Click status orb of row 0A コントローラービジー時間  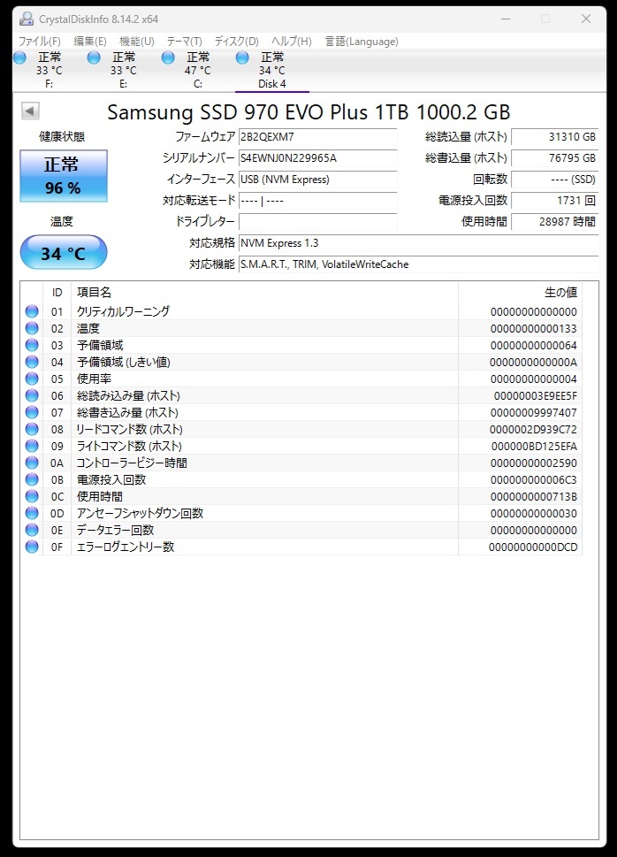[x=32, y=463]
